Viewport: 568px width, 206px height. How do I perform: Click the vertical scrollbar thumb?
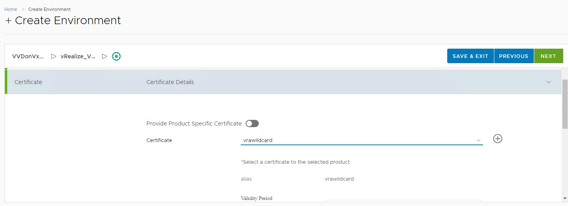[565, 104]
